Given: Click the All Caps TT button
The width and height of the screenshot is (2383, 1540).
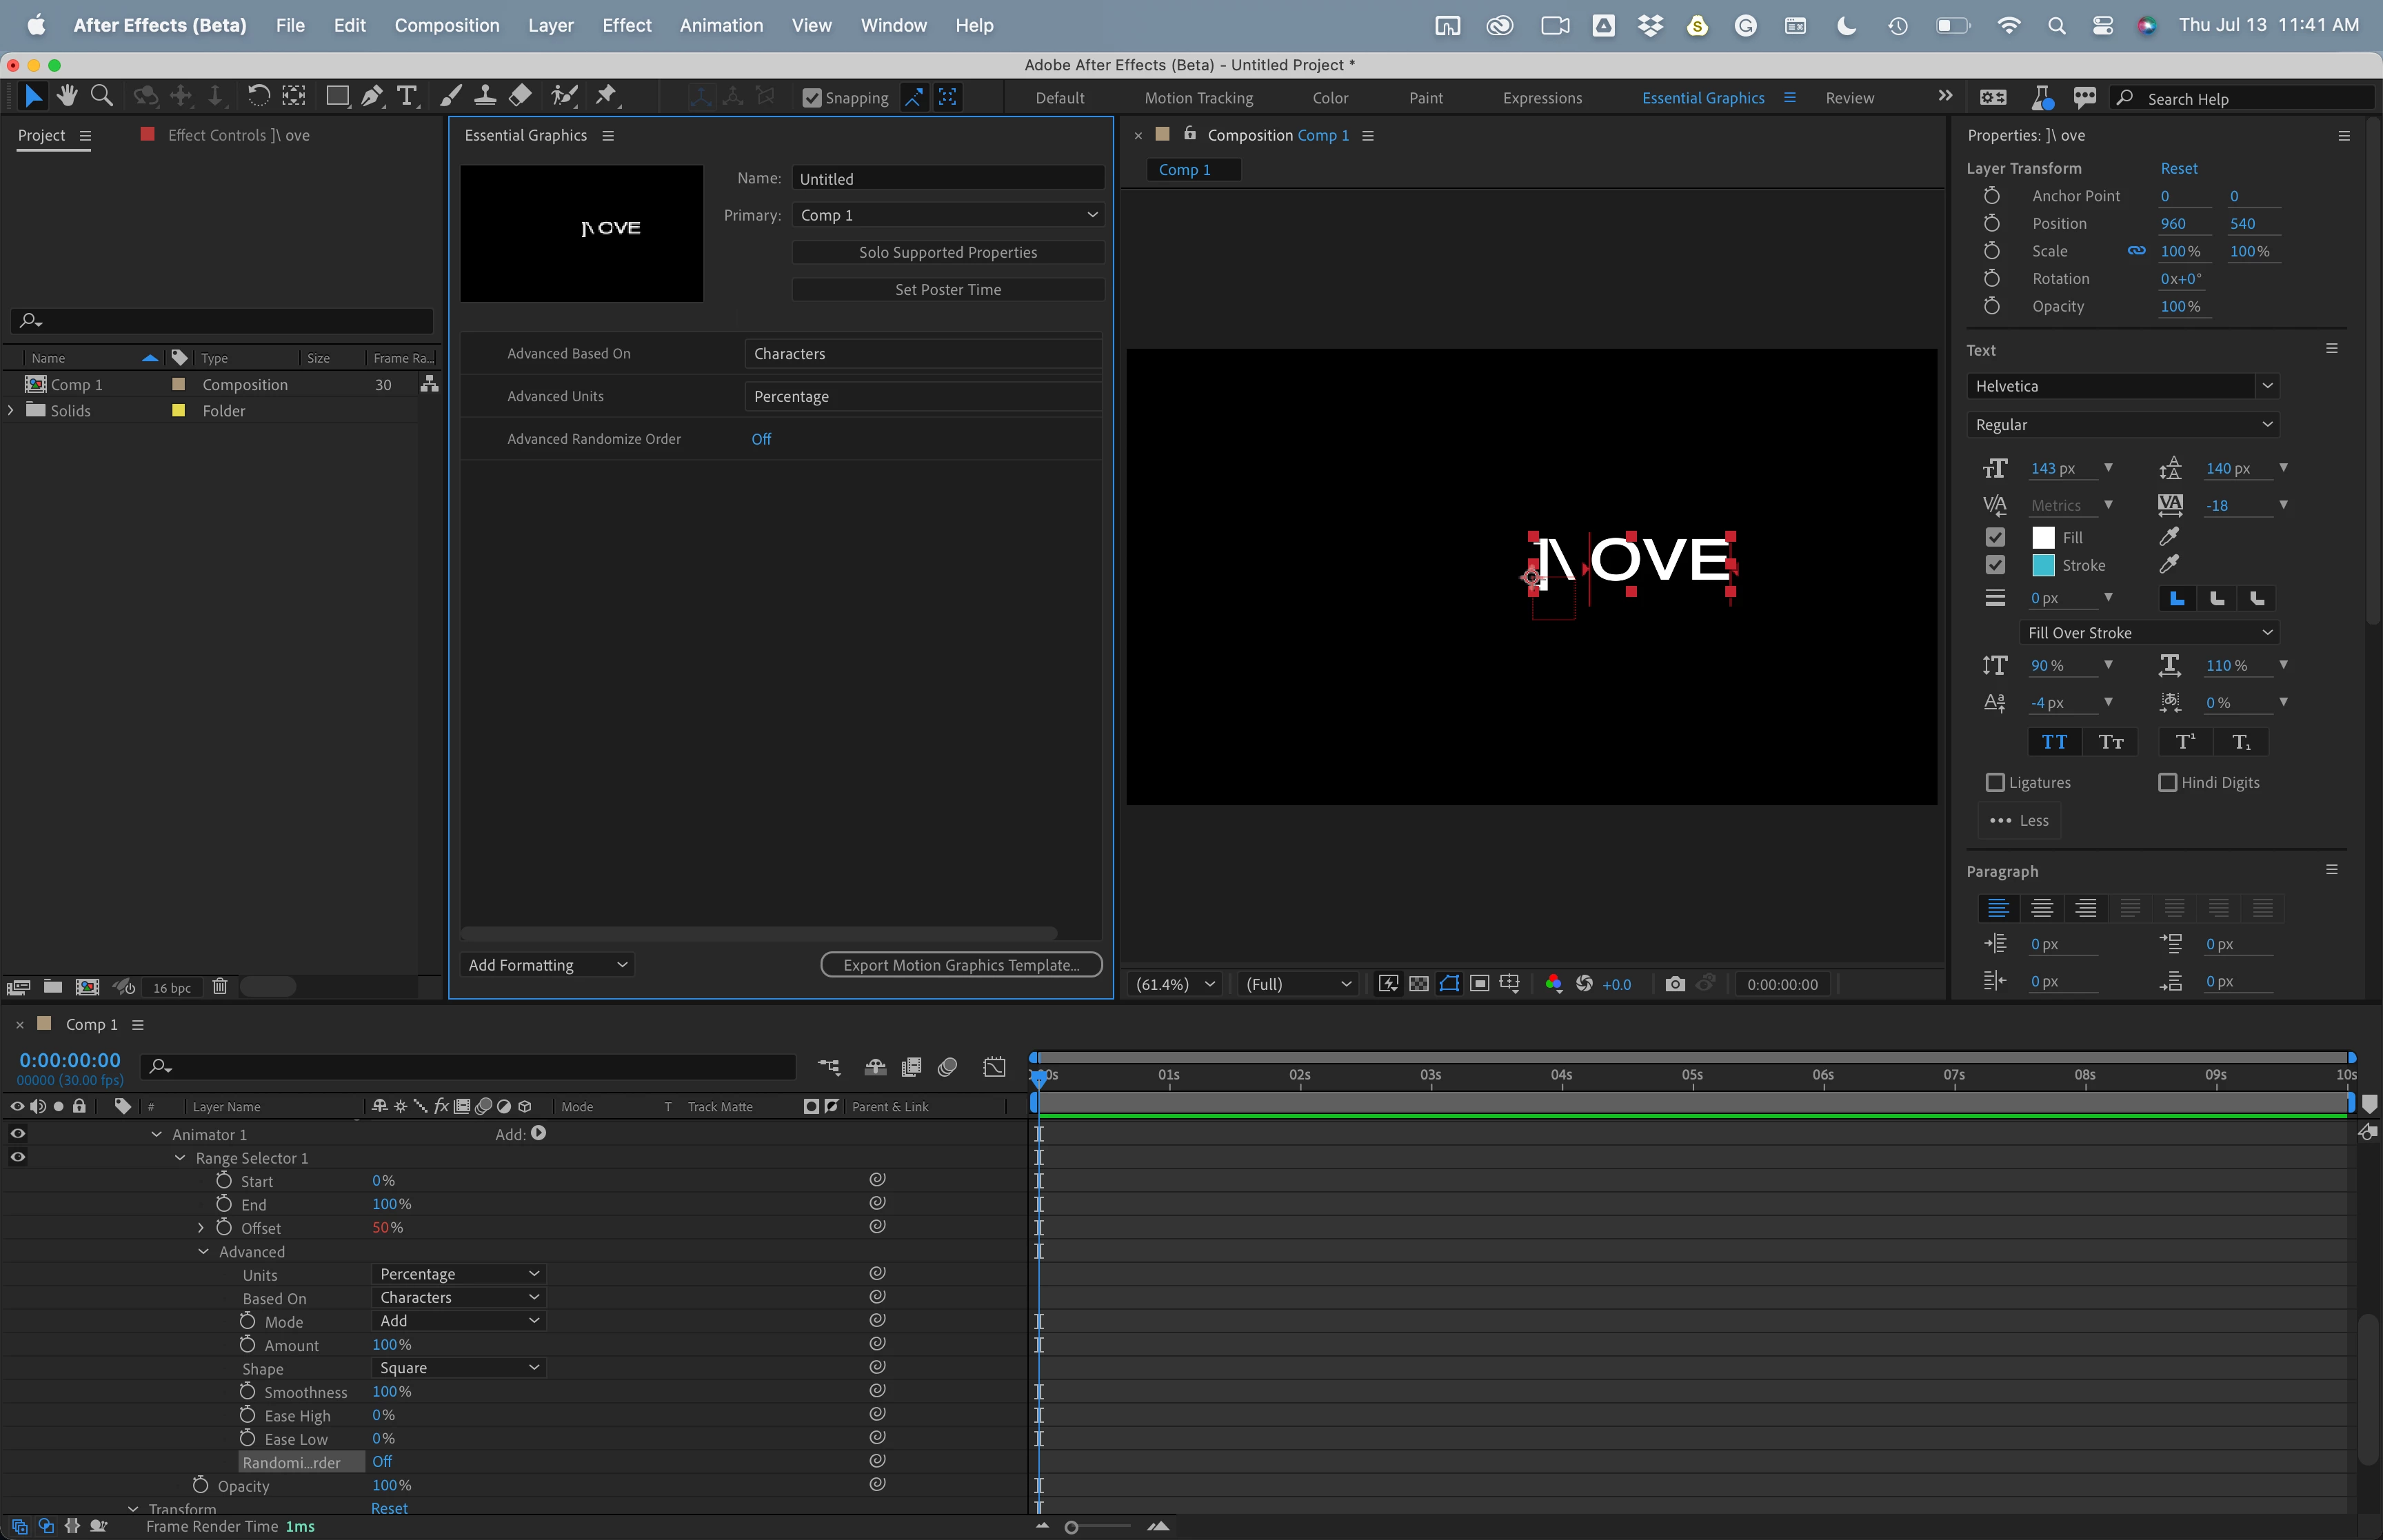Looking at the screenshot, I should click(x=2054, y=742).
